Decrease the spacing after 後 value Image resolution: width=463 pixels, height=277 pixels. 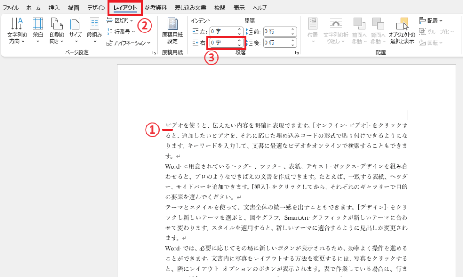[293, 45]
